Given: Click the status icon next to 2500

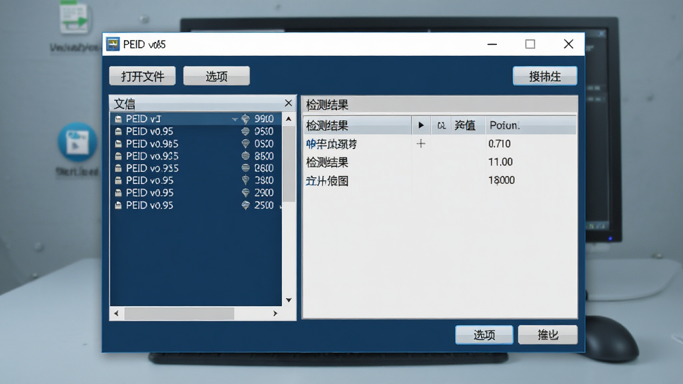Looking at the screenshot, I should point(245,205).
